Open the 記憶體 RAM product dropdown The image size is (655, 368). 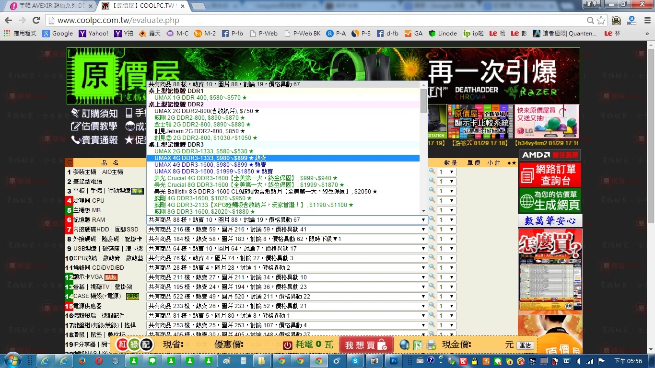tap(287, 220)
